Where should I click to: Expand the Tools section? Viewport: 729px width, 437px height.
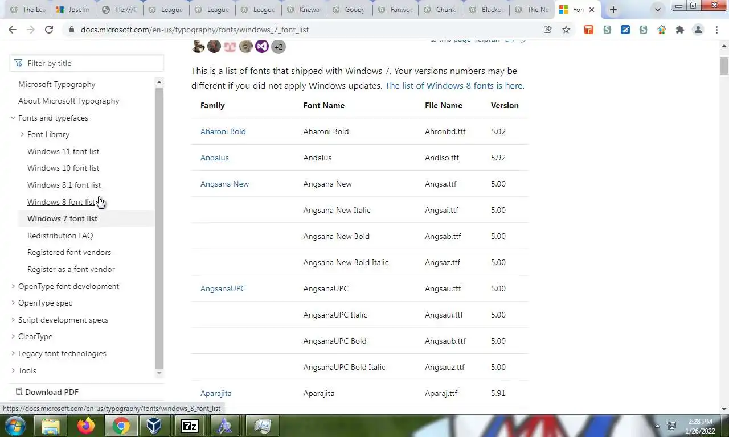pyautogui.click(x=13, y=370)
